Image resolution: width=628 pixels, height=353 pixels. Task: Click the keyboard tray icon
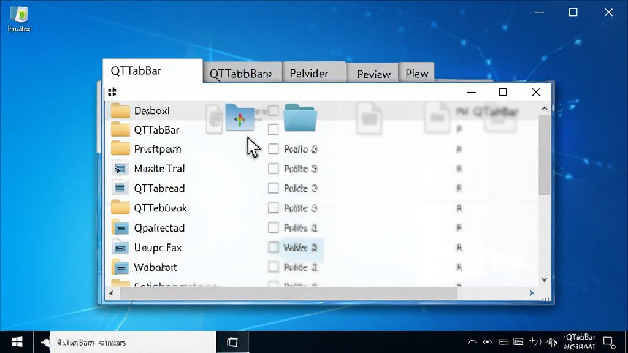coord(518,342)
